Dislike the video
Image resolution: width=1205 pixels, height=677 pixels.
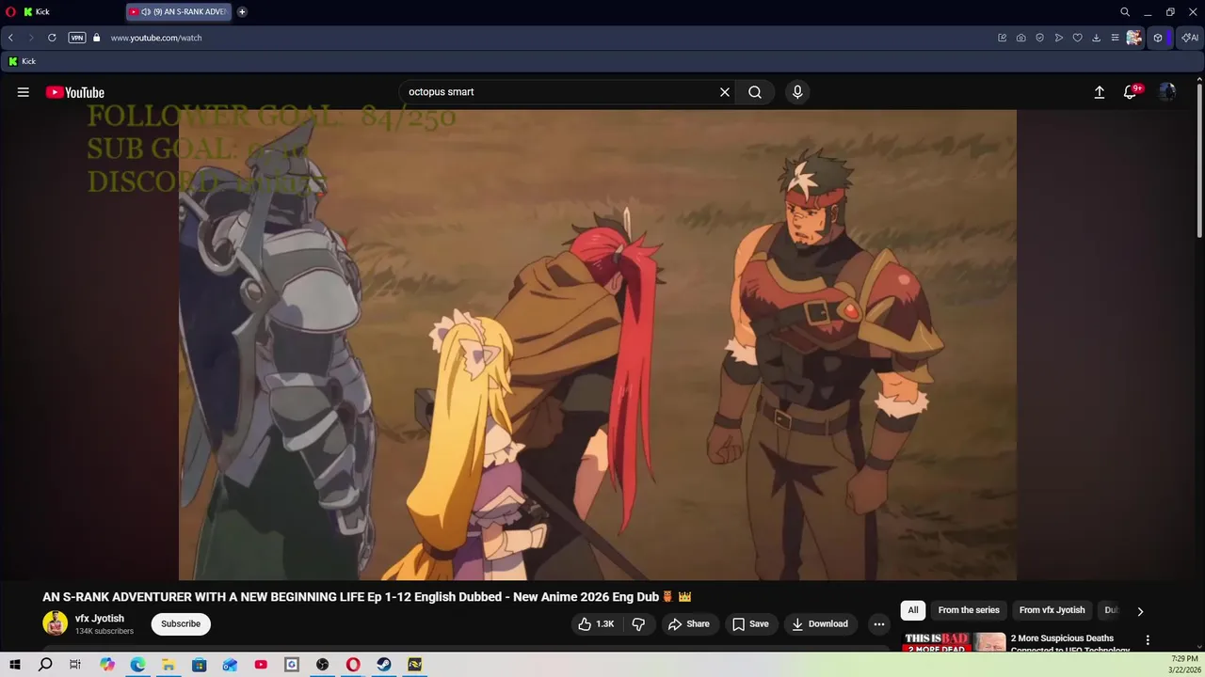click(x=638, y=624)
